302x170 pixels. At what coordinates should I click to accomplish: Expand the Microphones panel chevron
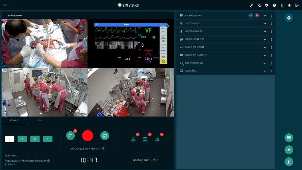(x=264, y=32)
